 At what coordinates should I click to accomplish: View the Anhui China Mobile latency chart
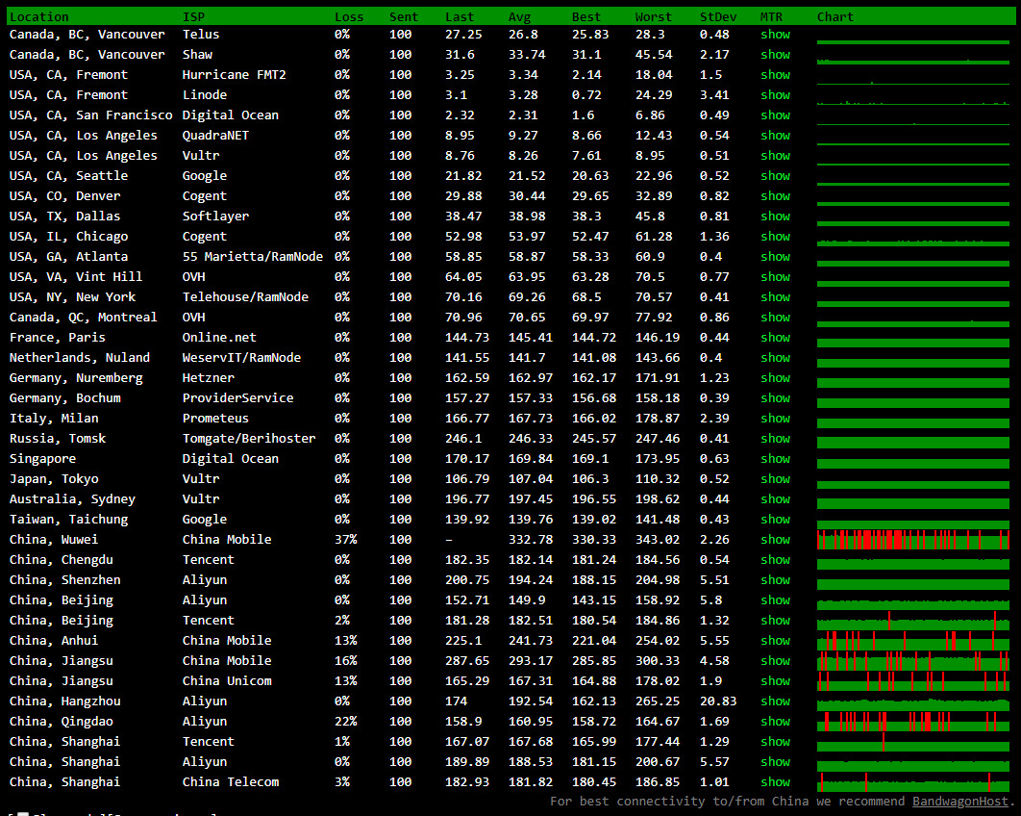point(913,641)
